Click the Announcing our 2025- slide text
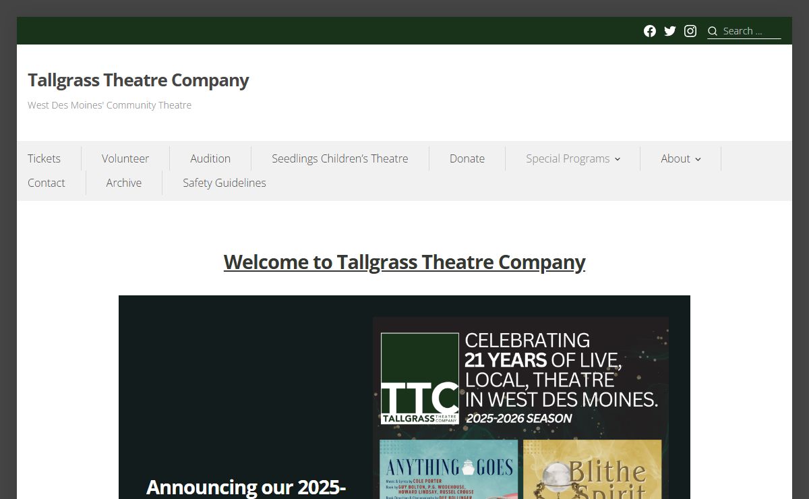809x499 pixels. click(246, 487)
